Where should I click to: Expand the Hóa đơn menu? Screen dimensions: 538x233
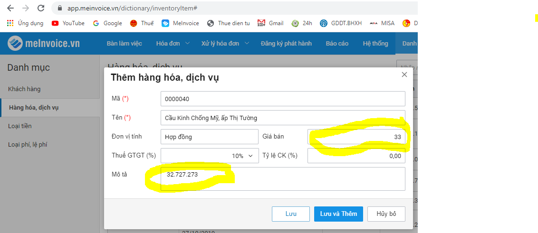tap(173, 44)
